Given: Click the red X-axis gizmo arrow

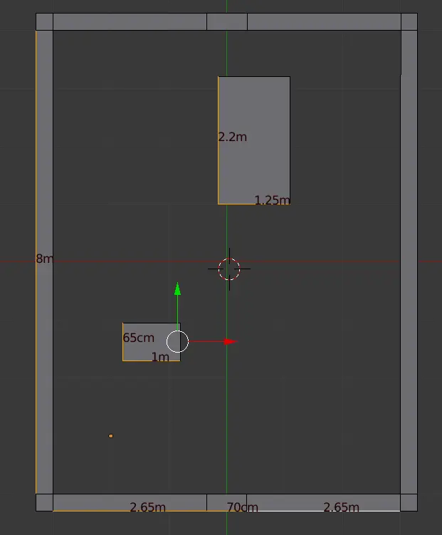Looking at the screenshot, I should [228, 341].
